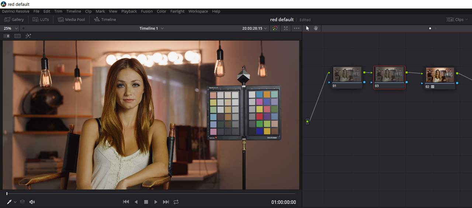Click node 02 blue key input triangle
472x208 pixels.
pos(423,83)
